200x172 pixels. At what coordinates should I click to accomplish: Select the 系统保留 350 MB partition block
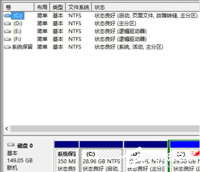click(67, 156)
